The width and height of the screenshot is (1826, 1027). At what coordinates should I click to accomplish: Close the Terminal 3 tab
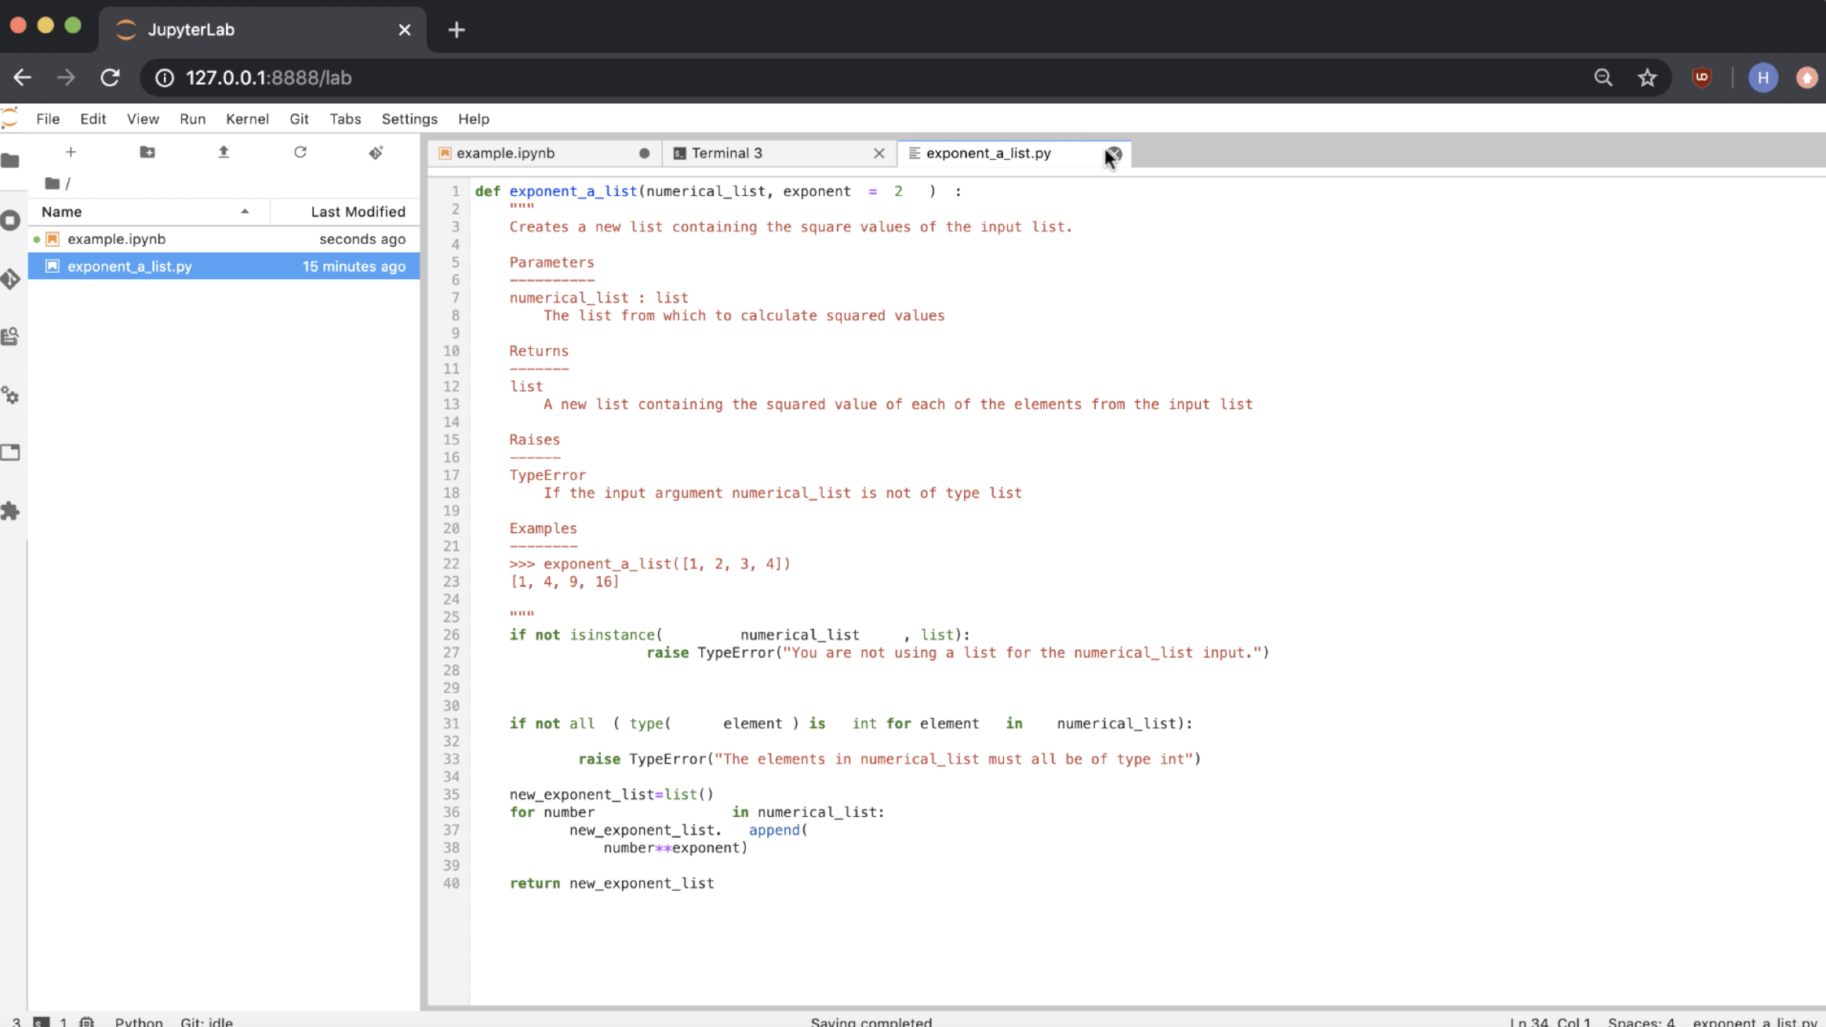(878, 154)
